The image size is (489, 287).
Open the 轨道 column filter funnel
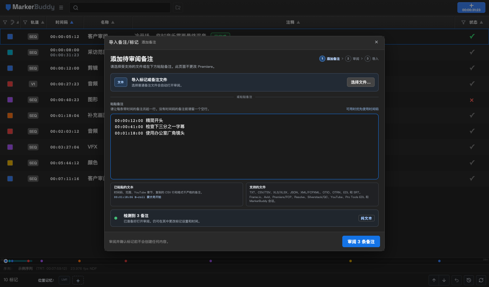[25, 22]
